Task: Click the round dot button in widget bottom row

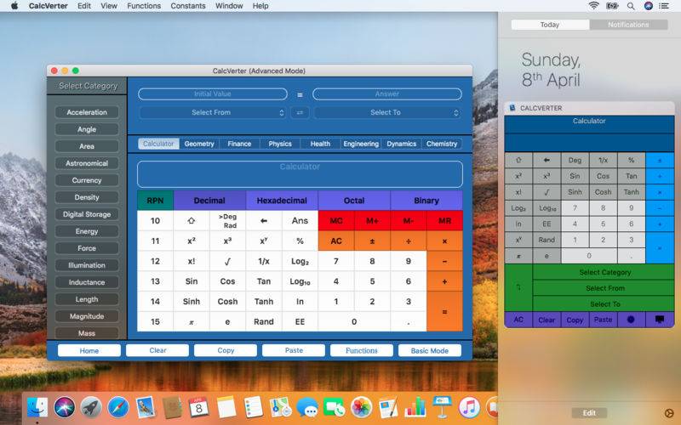Action: pyautogui.click(x=631, y=320)
